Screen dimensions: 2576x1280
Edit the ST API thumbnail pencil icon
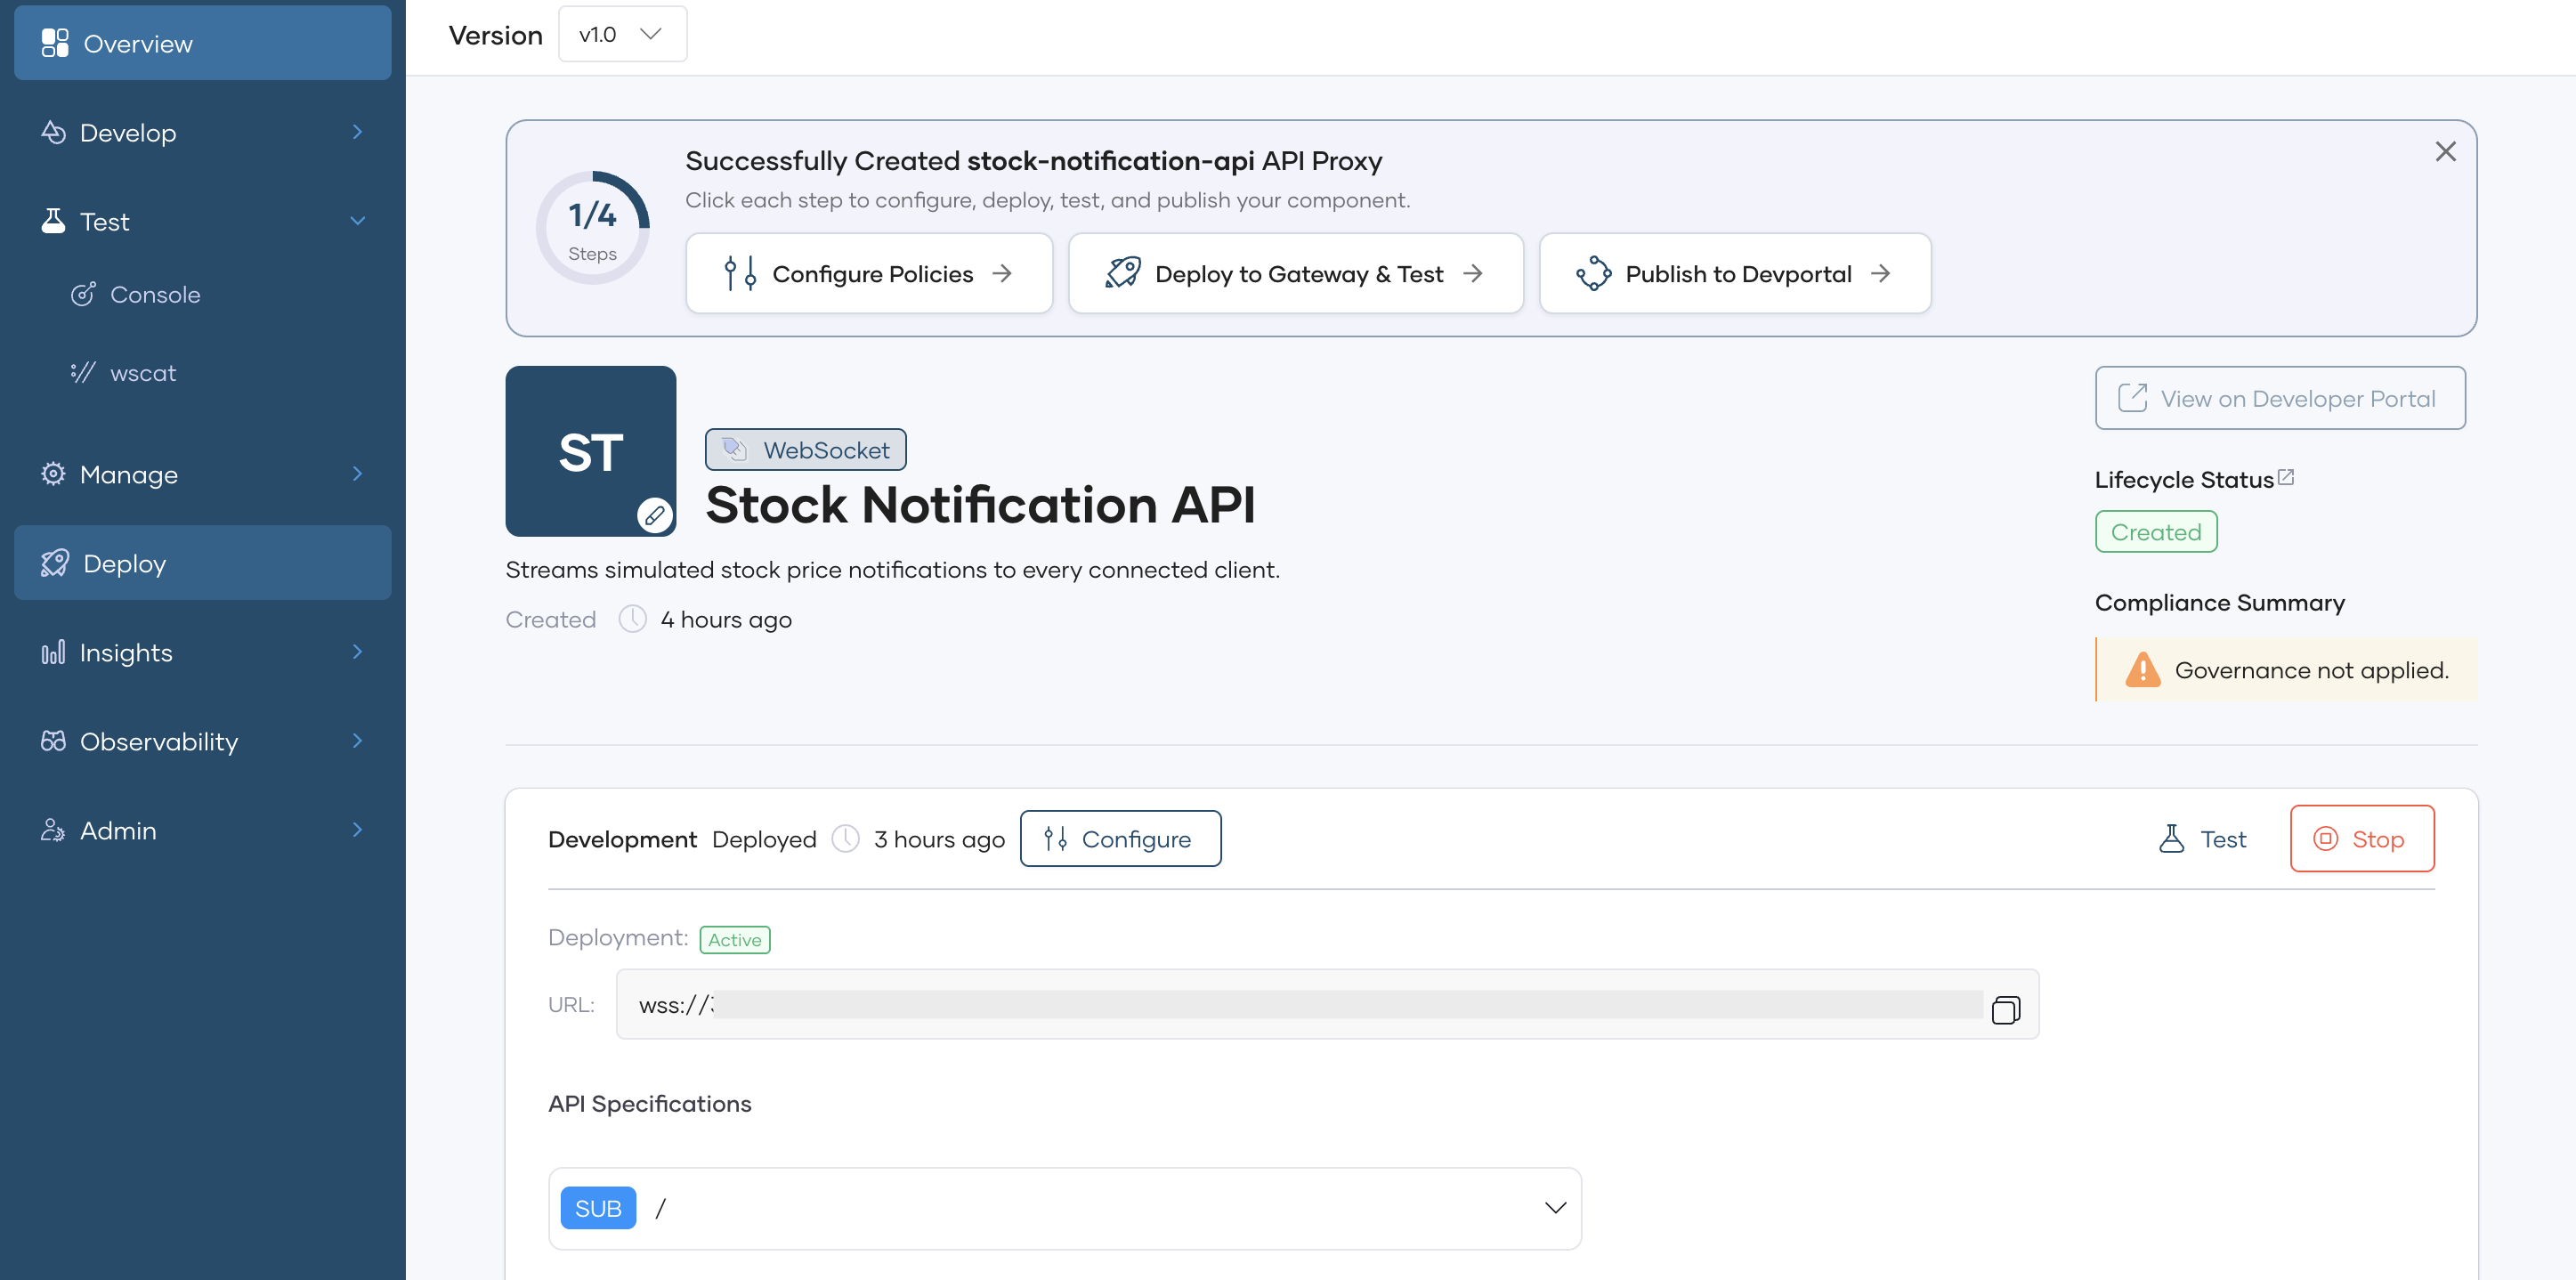coord(655,516)
